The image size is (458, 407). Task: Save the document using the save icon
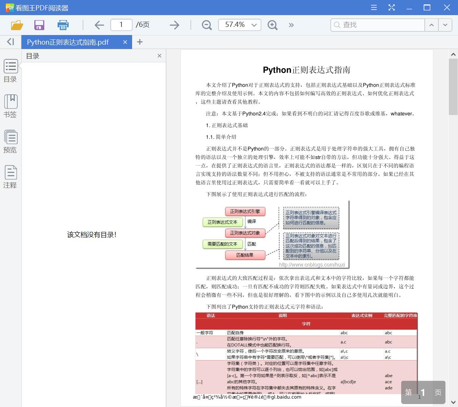pyautogui.click(x=39, y=25)
